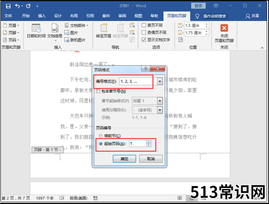The height and width of the screenshot is (204, 269).
Task: Click the 英语(美国) language indicator
Action: pos(79,198)
